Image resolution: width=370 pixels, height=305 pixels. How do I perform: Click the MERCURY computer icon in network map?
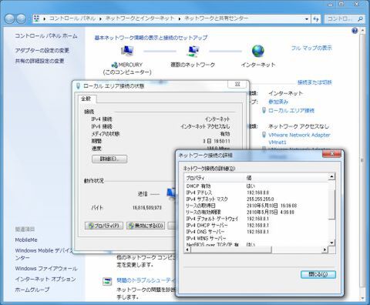coord(127,51)
